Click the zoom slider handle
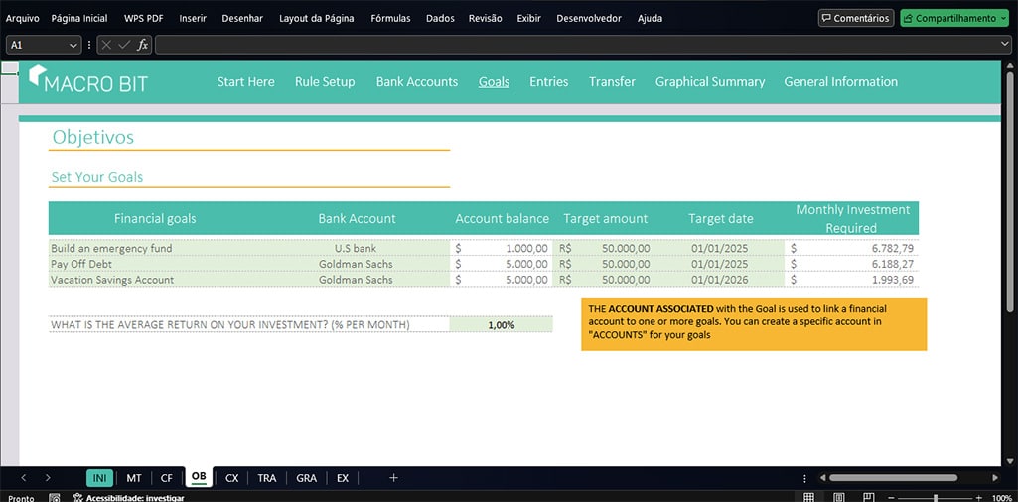1018x502 pixels. coord(936,497)
